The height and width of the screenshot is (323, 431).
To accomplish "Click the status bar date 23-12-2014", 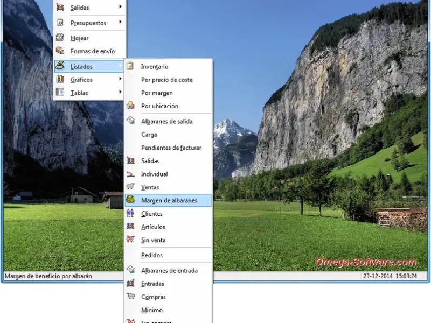I will pos(378,276).
